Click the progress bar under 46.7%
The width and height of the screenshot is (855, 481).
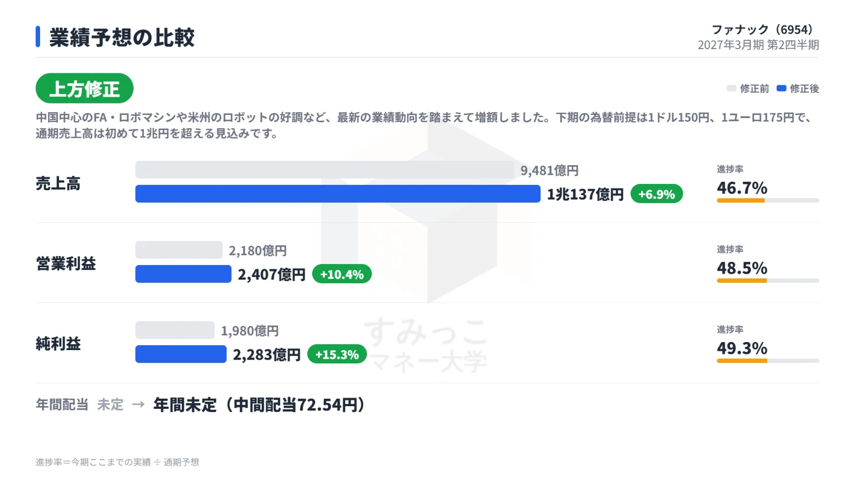768,200
